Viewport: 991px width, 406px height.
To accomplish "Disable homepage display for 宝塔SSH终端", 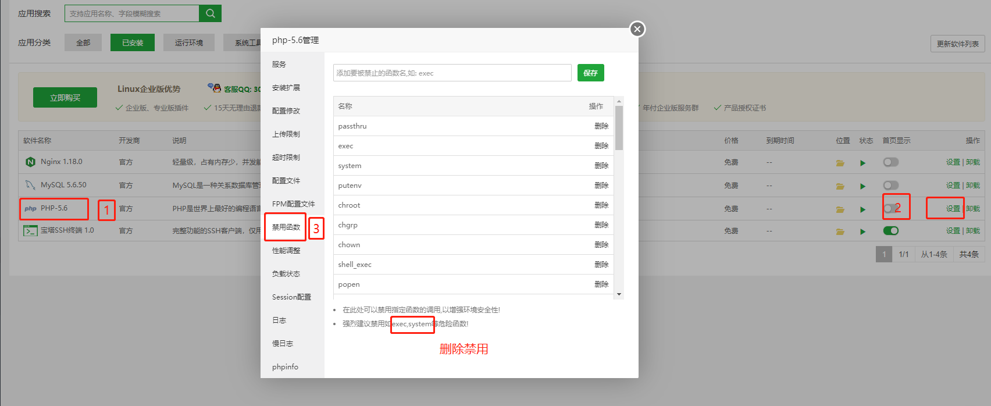I will pos(890,230).
